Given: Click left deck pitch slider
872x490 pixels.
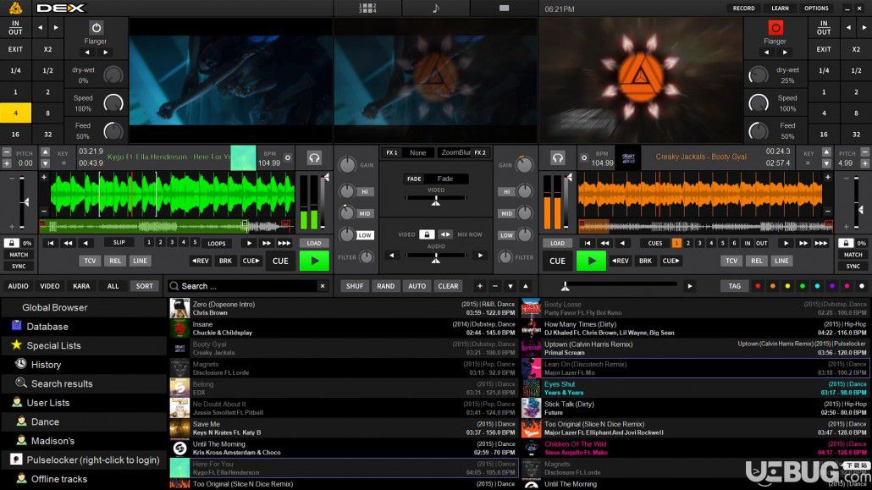Looking at the screenshot, I should (x=22, y=202).
